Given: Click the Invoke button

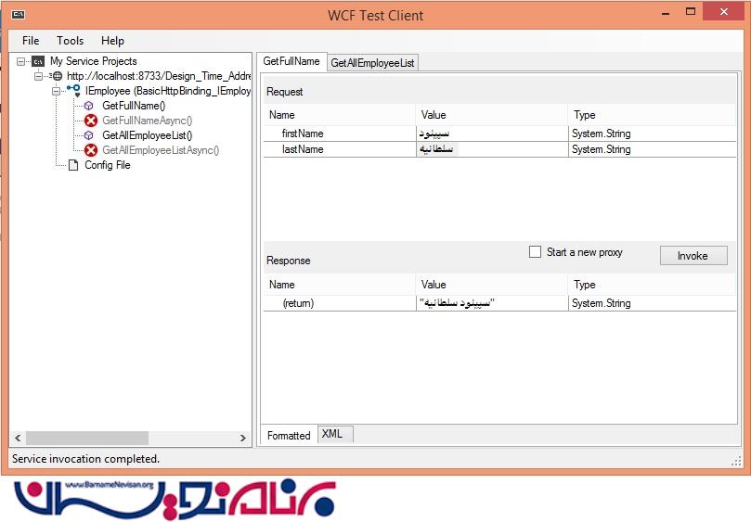Looking at the screenshot, I should pyautogui.click(x=693, y=256).
